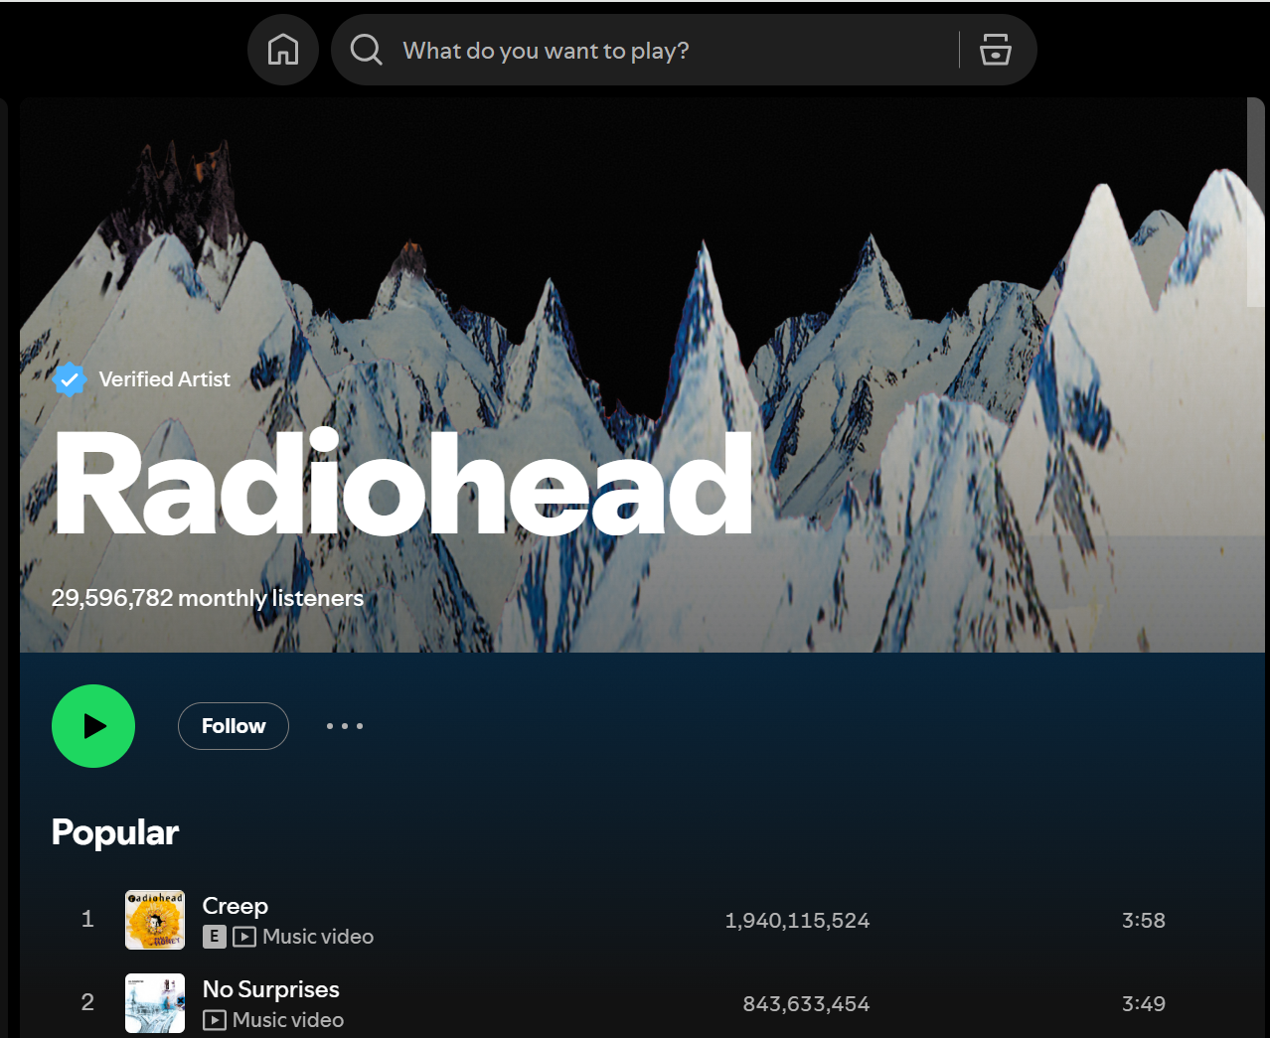The image size is (1270, 1038).
Task: Click track number 2 beside No Surprises
Action: coord(87,1003)
